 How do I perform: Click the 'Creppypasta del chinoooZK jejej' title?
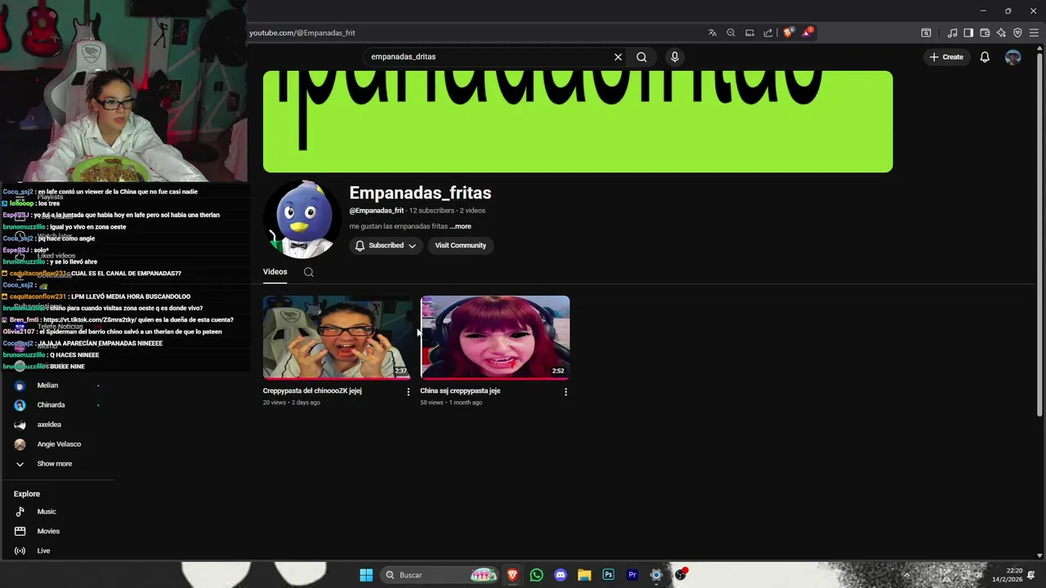(312, 391)
